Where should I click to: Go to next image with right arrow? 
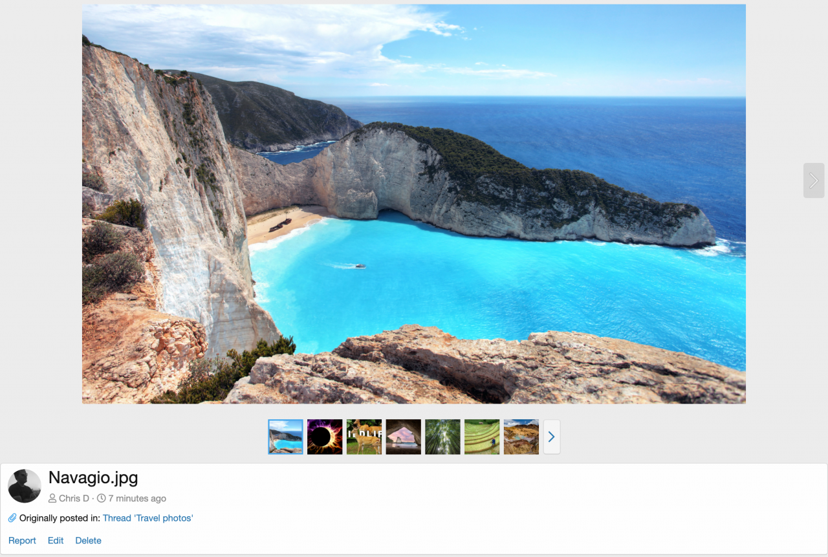point(813,180)
